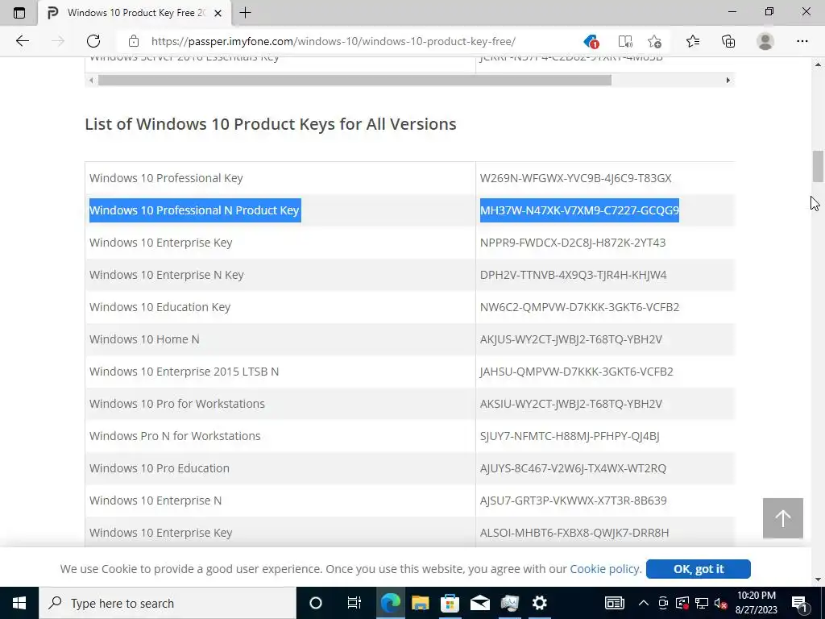Go back to the previous page
The height and width of the screenshot is (619, 825).
click(x=22, y=41)
